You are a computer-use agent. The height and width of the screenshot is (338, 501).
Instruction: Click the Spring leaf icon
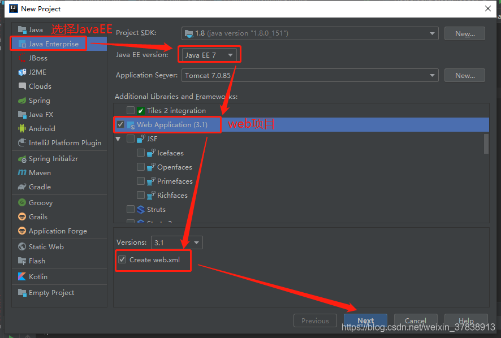[x=22, y=101]
